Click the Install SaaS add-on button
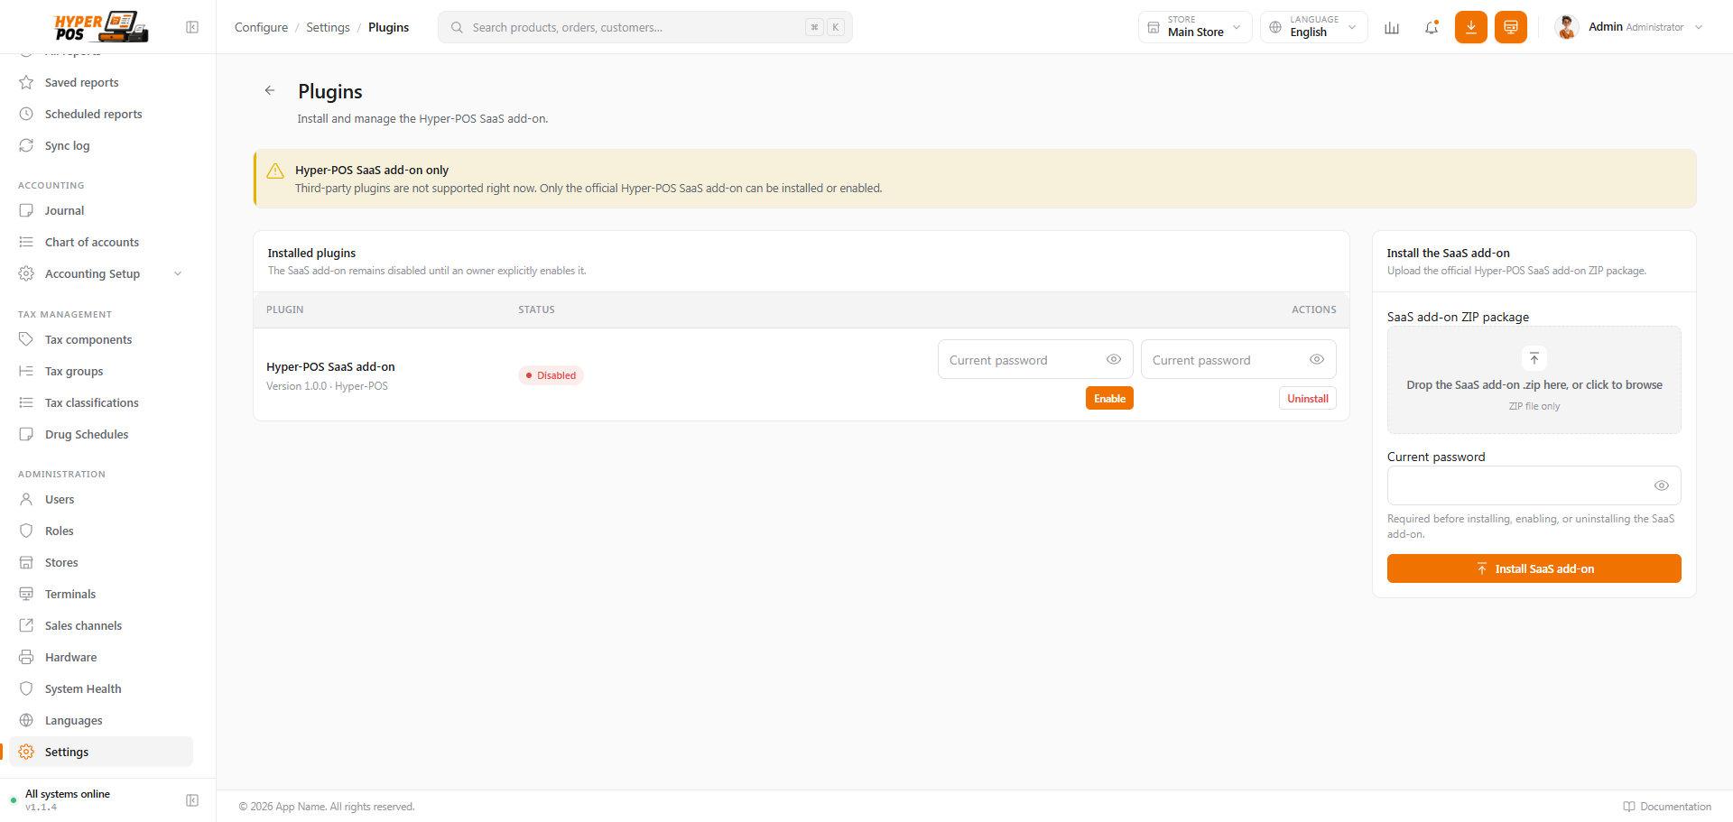1733x822 pixels. coord(1534,568)
